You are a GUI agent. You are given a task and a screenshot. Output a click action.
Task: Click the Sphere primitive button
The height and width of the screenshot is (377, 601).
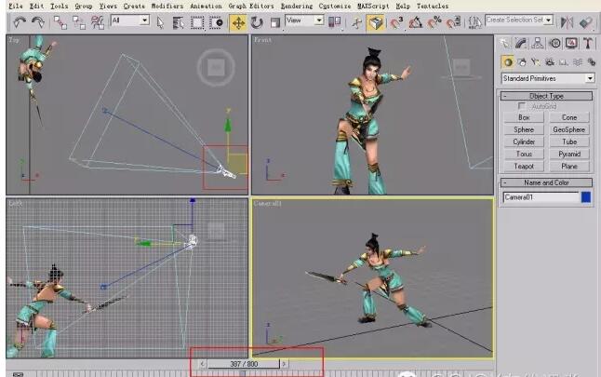524,129
